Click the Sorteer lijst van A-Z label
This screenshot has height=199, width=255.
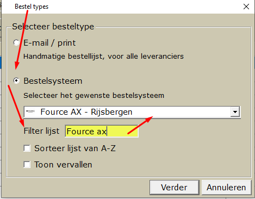(75, 148)
